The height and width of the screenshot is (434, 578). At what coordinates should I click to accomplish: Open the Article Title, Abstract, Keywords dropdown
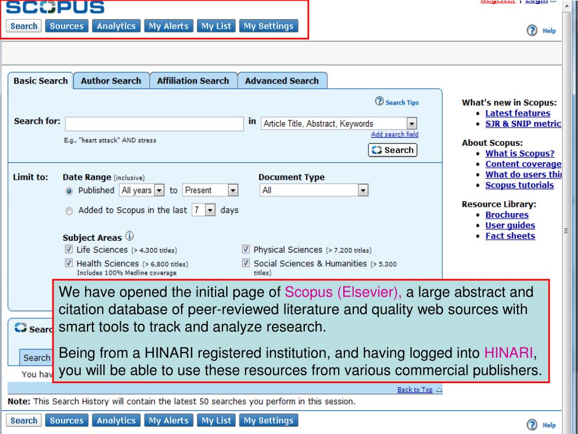coord(339,124)
